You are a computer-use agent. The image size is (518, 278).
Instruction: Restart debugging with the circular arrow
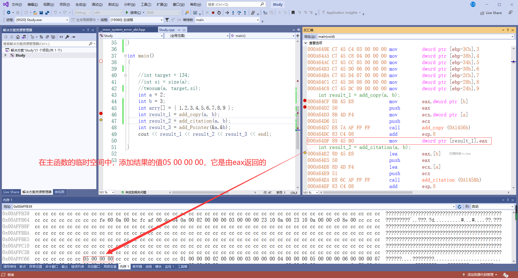pyautogui.click(x=219, y=12)
